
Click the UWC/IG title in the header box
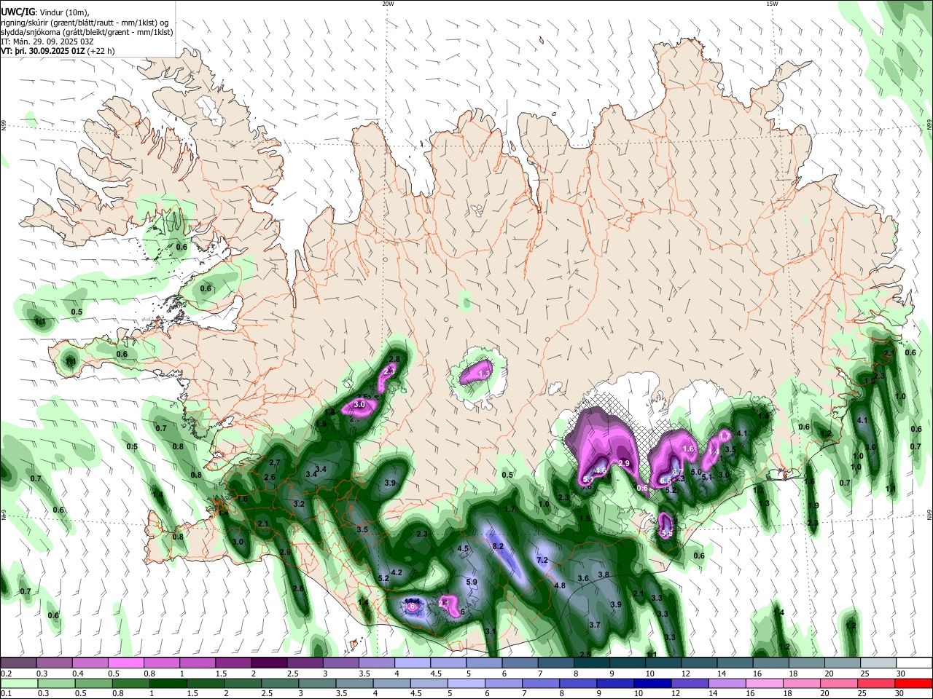(17, 12)
